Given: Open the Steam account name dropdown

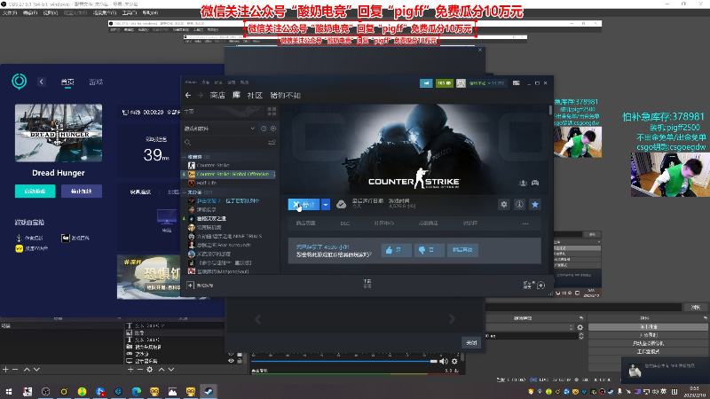Looking at the screenshot, I should (486, 83).
